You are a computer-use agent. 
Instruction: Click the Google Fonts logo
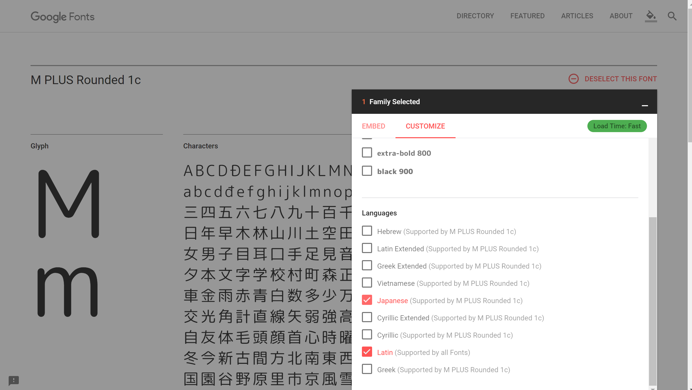point(62,17)
